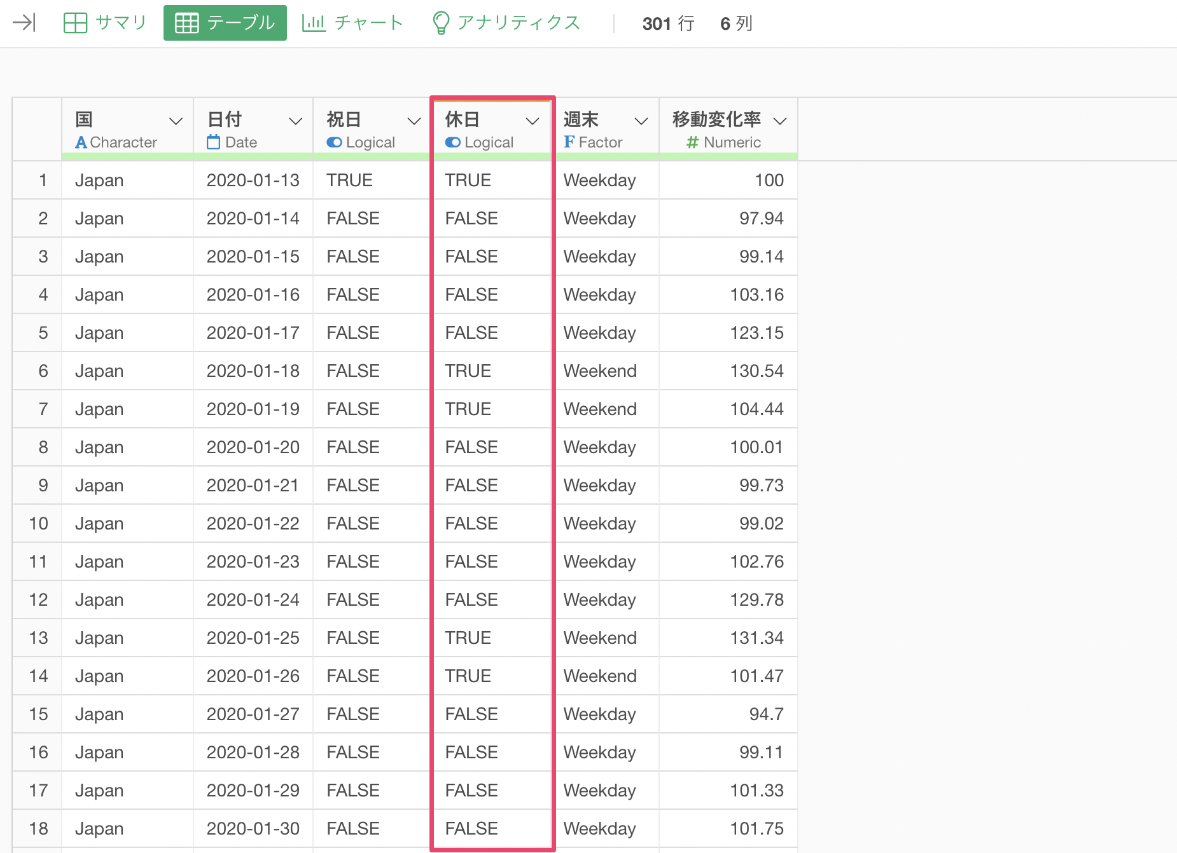1177x853 pixels.
Task: Click the 301 行 row count
Action: 669,24
